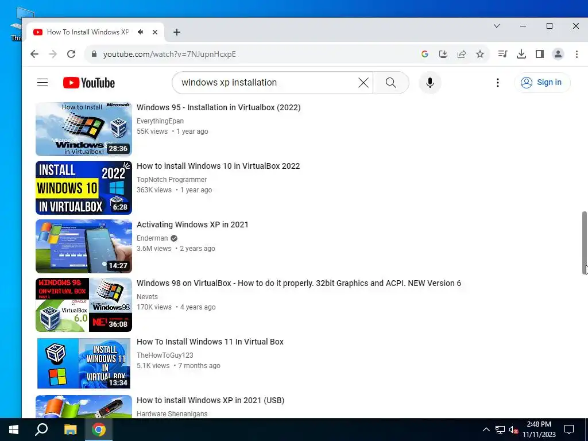Screen dimensions: 588x441
Task: Open a new tab with the plus button
Action: point(177,32)
